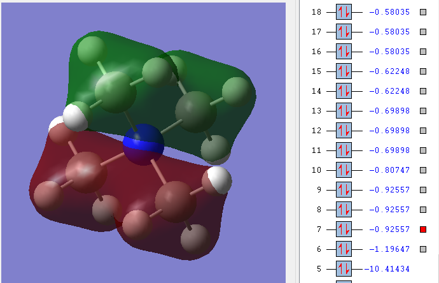This screenshot has width=439, height=283.
Task: Toggle surface square for orbital 15
Action: click(x=423, y=71)
